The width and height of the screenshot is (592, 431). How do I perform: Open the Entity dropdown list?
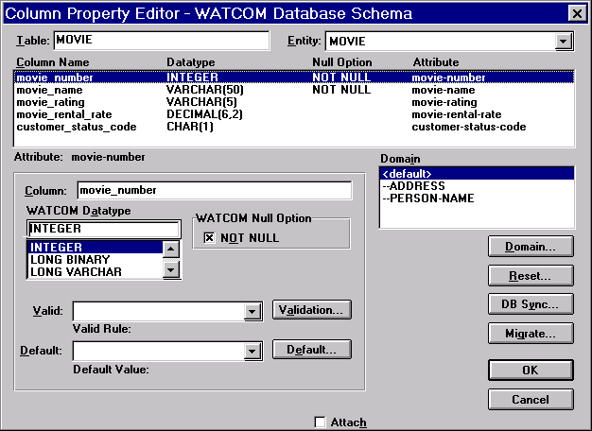tap(564, 42)
